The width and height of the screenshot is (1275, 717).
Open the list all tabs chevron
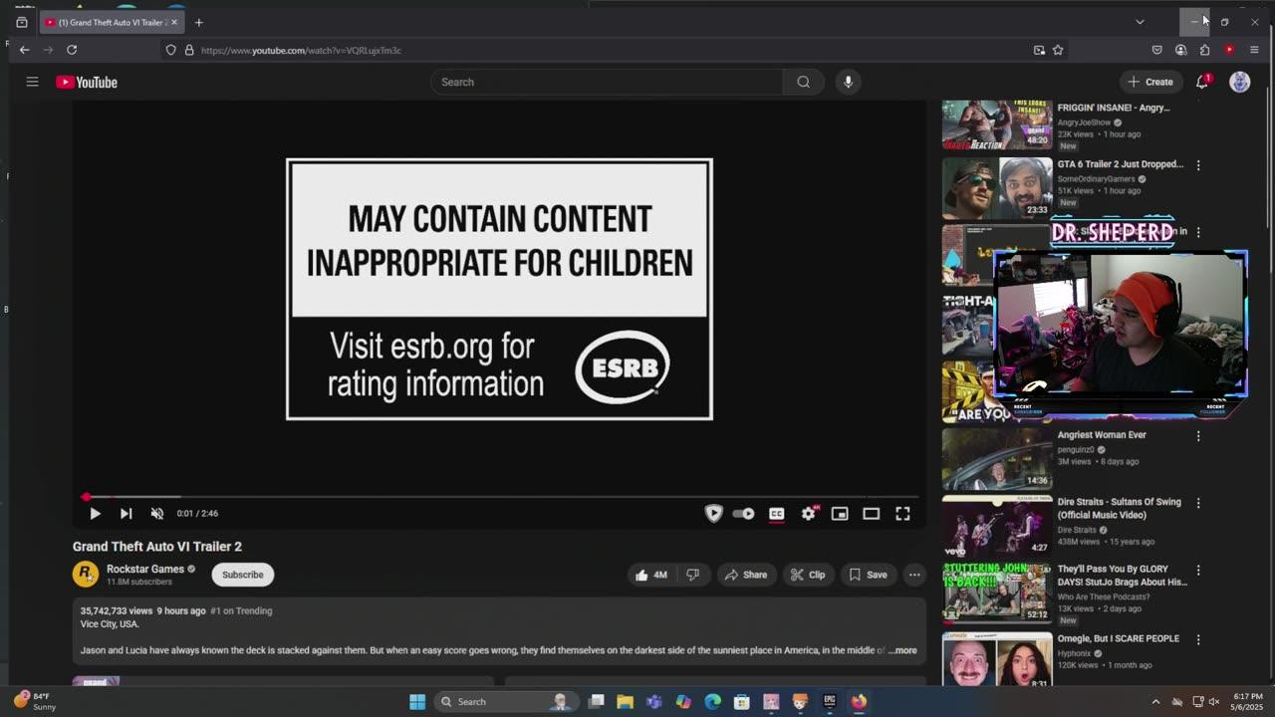[1140, 22]
